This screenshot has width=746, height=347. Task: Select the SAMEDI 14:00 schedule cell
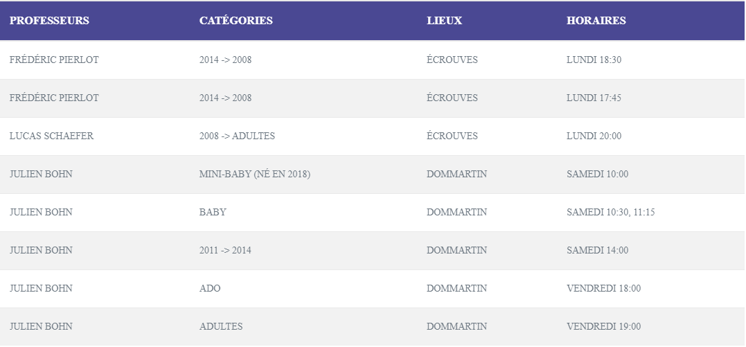click(597, 251)
